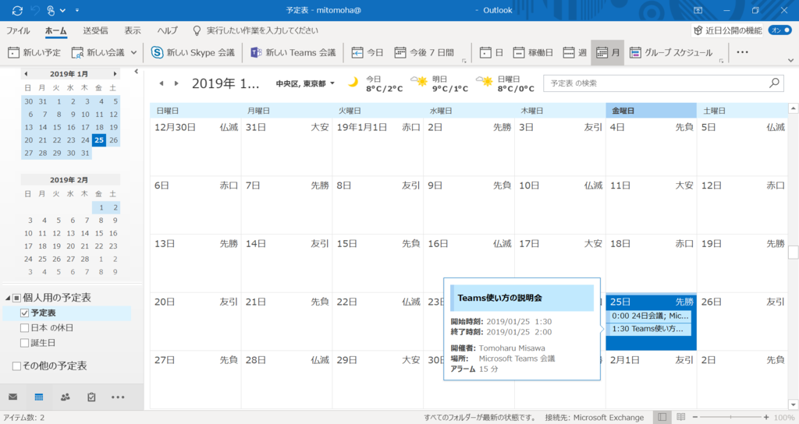Select 月 month view
This screenshot has width=799, height=424.
(607, 52)
